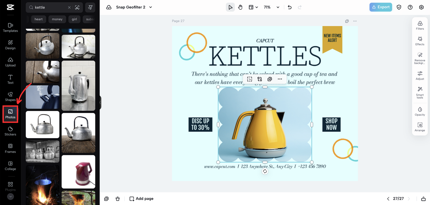Undo the last action
430x205 pixels.
coord(290,7)
